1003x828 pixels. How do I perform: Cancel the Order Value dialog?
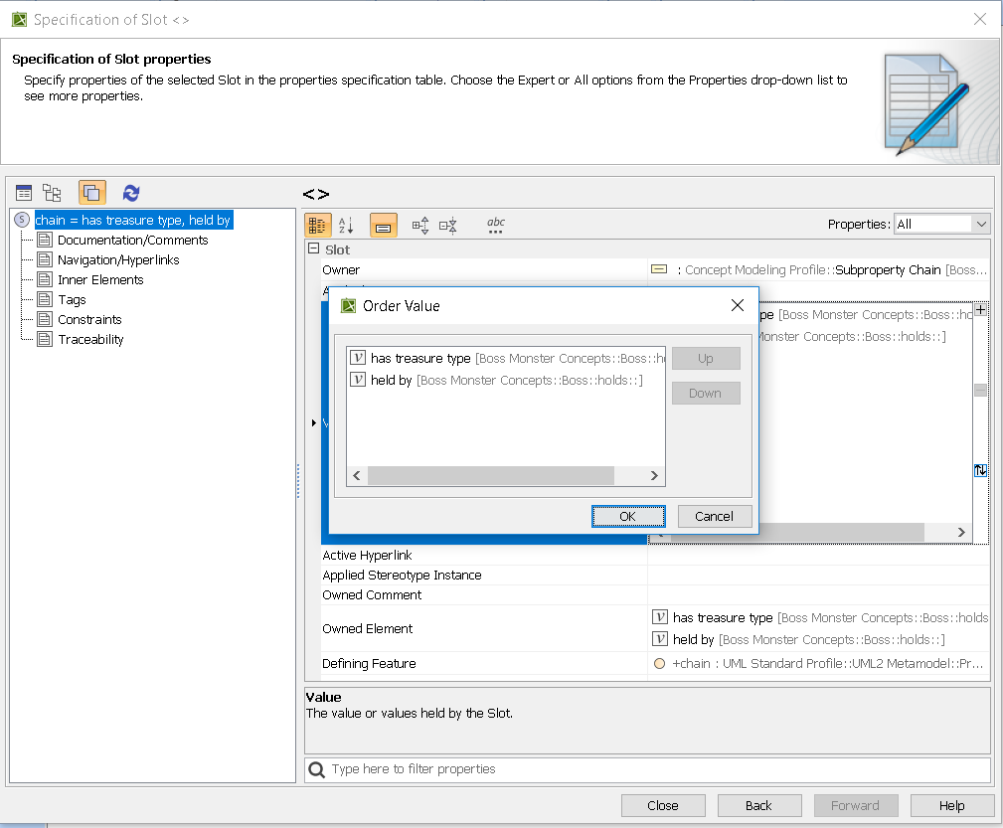(714, 516)
